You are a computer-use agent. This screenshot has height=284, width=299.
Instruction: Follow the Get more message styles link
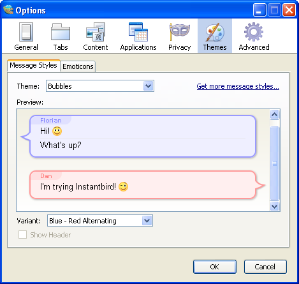coord(238,86)
